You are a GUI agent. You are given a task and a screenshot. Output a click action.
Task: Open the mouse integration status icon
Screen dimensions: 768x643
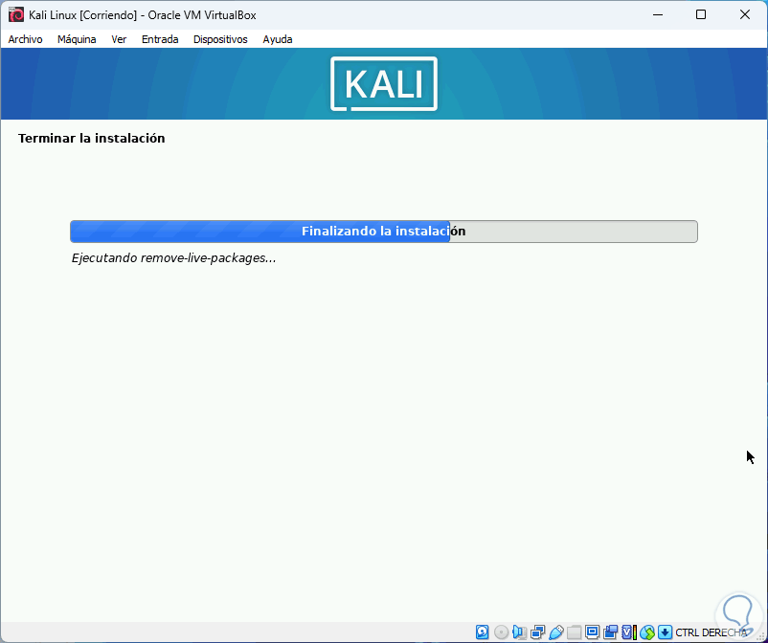tap(647, 632)
